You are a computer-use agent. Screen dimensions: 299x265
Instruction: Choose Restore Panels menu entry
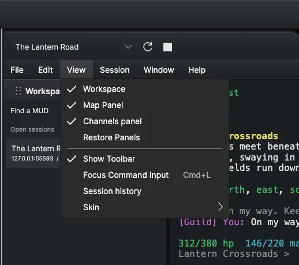point(145,137)
